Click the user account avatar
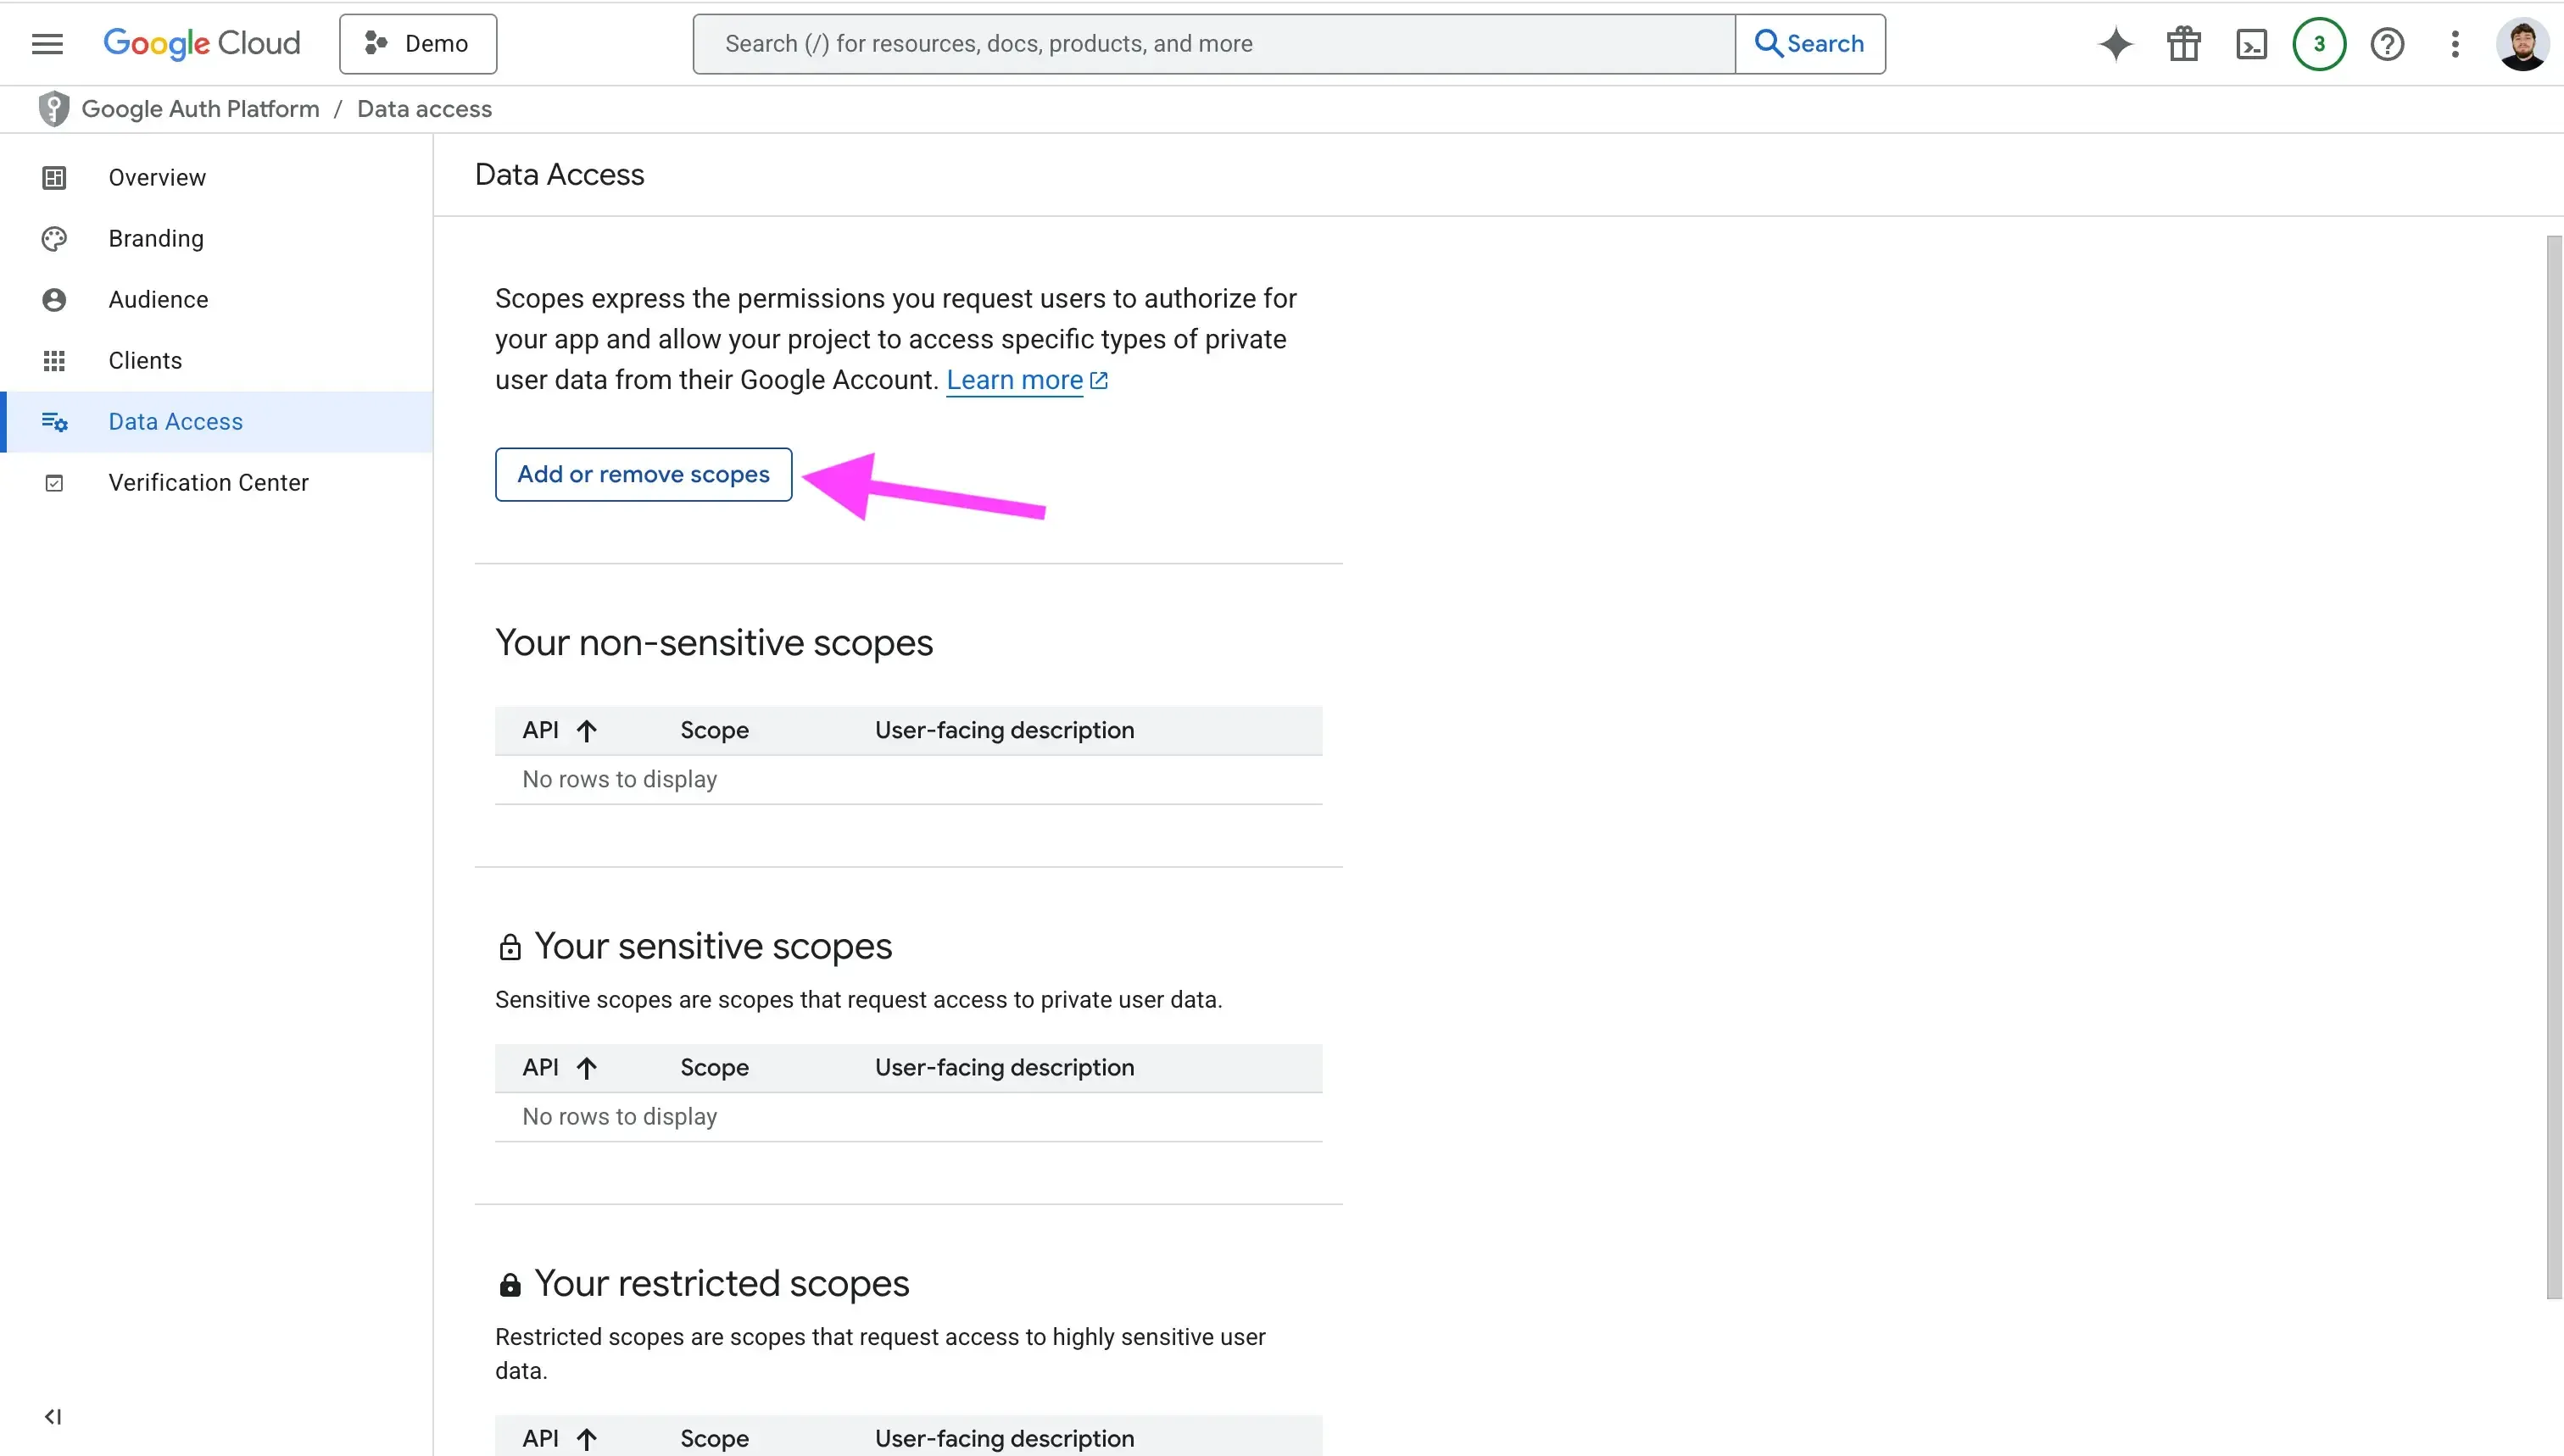Image resolution: width=2564 pixels, height=1456 pixels. tap(2522, 44)
